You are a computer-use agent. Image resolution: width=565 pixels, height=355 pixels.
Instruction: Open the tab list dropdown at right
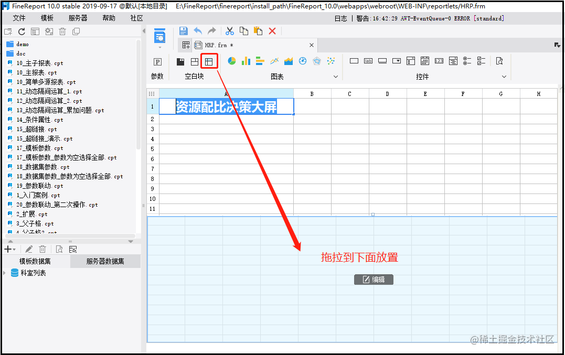(x=558, y=45)
